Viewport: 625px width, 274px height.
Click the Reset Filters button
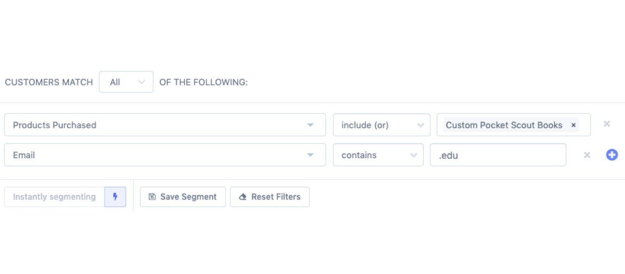tap(270, 197)
